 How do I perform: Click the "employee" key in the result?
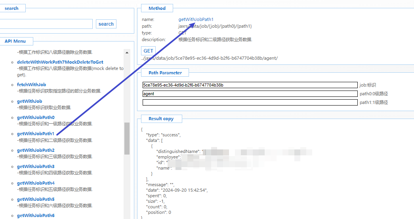pos(169,157)
